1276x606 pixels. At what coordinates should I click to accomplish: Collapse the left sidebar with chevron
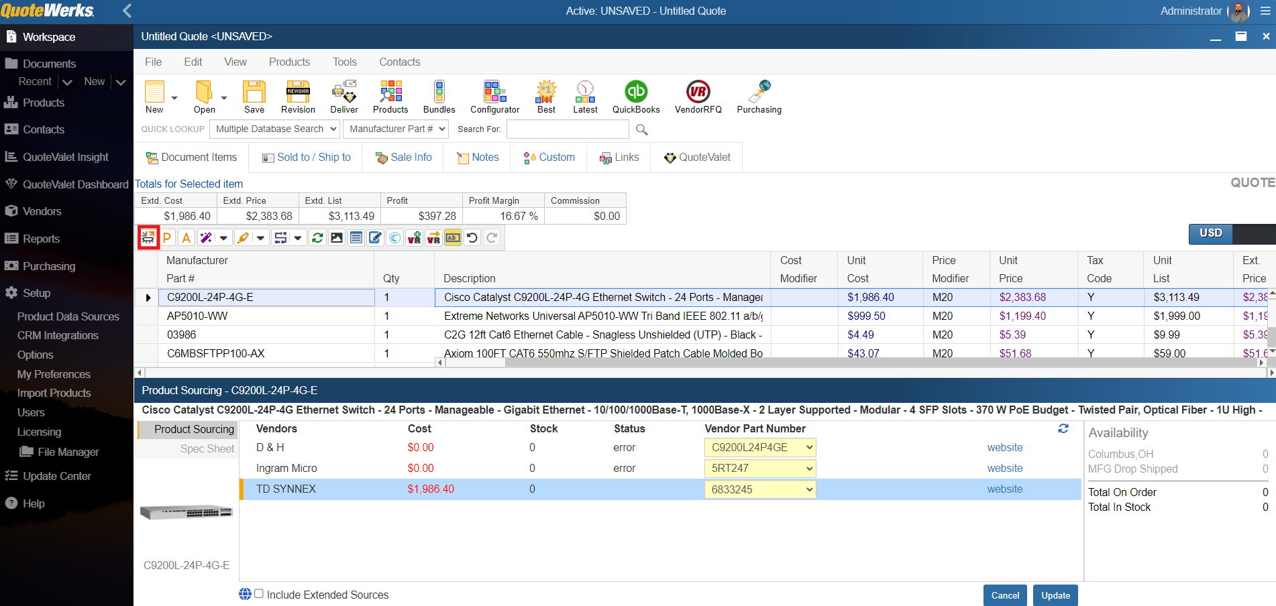127,11
